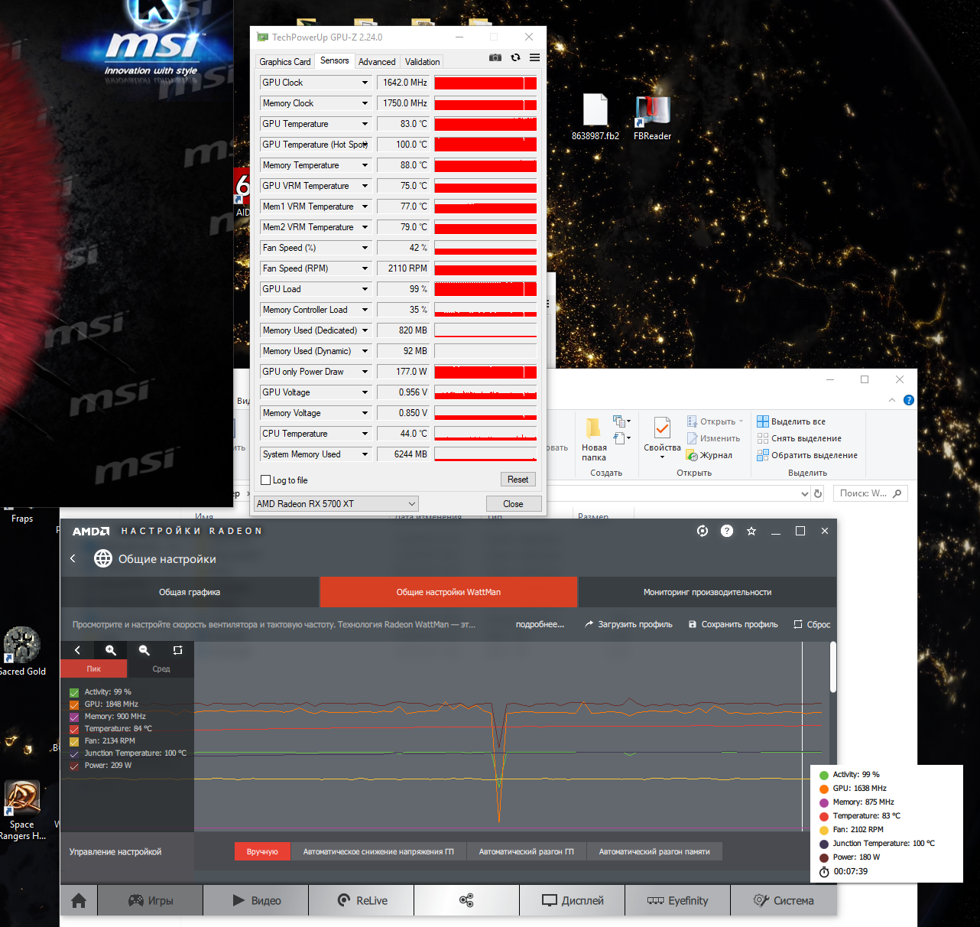Open Свойства in the Explorer ribbon

[x=662, y=438]
